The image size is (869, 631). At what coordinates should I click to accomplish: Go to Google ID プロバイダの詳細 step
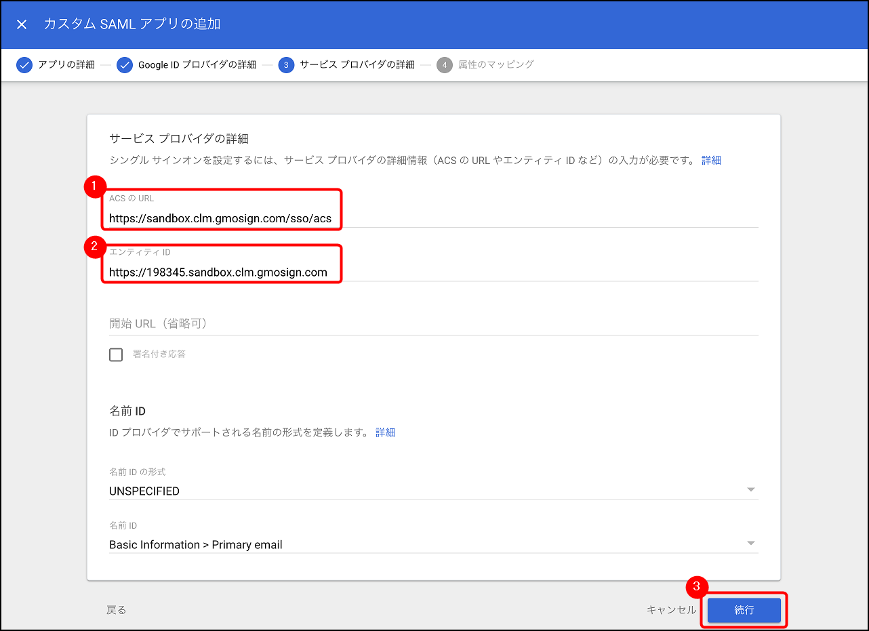click(x=197, y=65)
